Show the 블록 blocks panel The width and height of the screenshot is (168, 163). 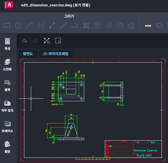(x=7, y=85)
